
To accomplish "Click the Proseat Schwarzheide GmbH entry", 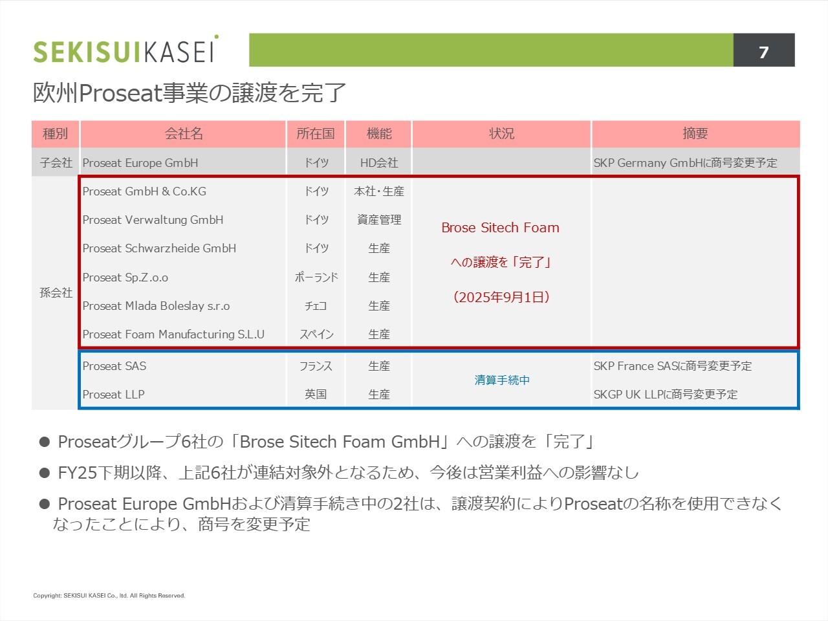I will pyautogui.click(x=159, y=248).
